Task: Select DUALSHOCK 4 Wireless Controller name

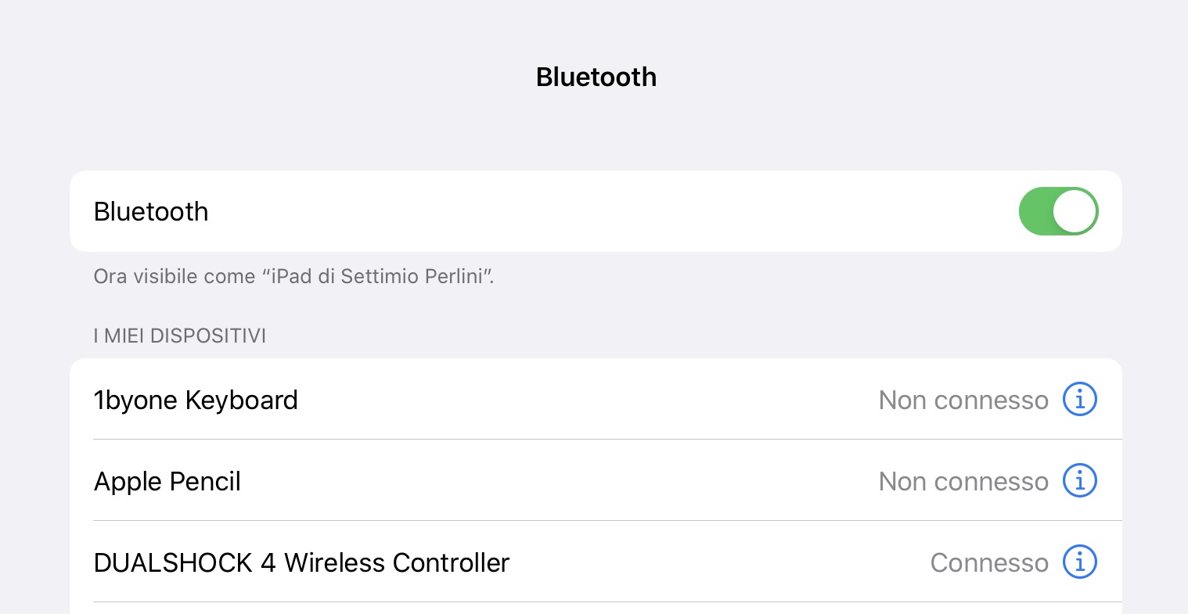Action: [x=301, y=563]
